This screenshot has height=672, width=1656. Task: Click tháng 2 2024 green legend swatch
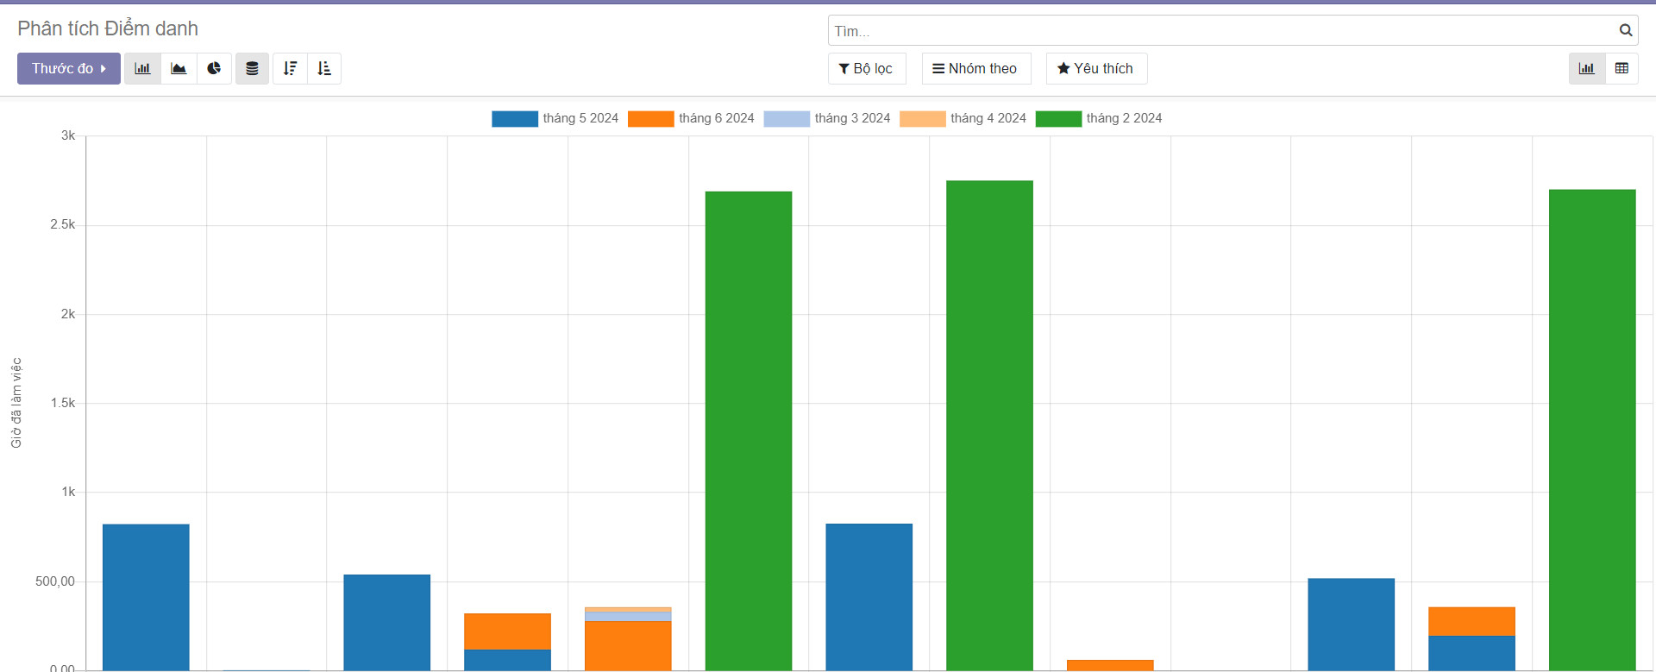(1058, 119)
